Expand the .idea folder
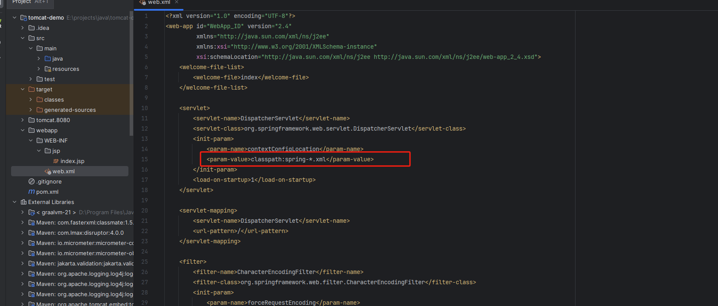The width and height of the screenshot is (718, 306). 23,28
